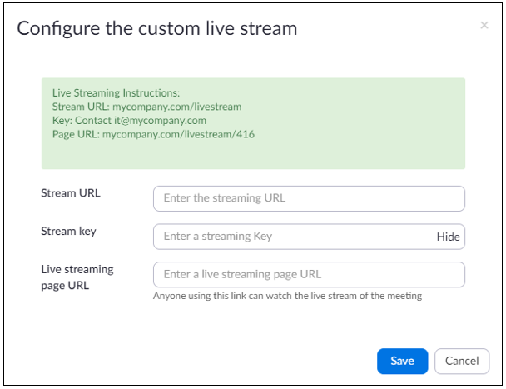The width and height of the screenshot is (506, 389).
Task: Click empty area below instructions text in green box
Action: tap(253, 154)
